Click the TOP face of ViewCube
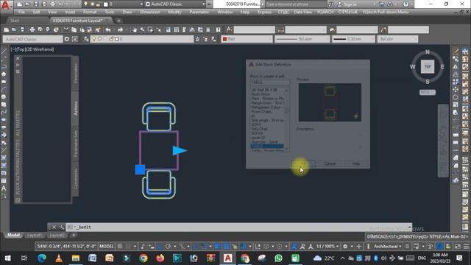This screenshot has width=471, height=265. (428, 67)
